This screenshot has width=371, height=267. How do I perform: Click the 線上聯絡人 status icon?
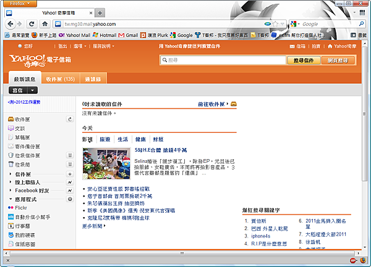coord(70,182)
